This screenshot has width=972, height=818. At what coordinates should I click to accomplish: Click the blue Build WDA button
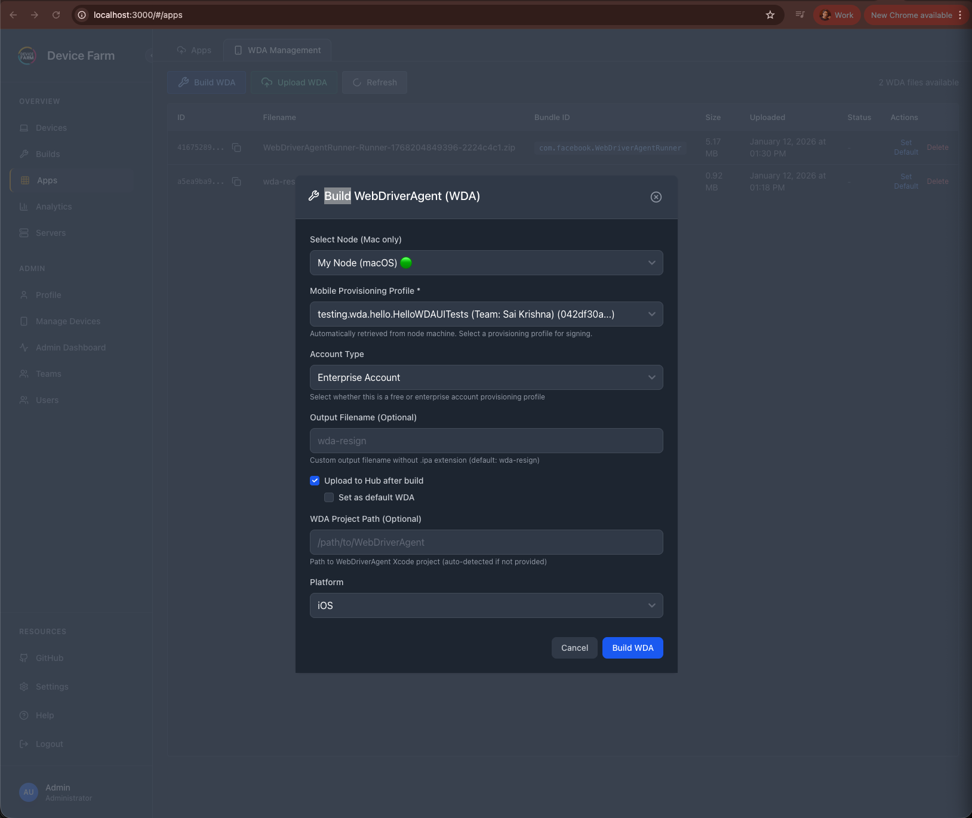632,648
